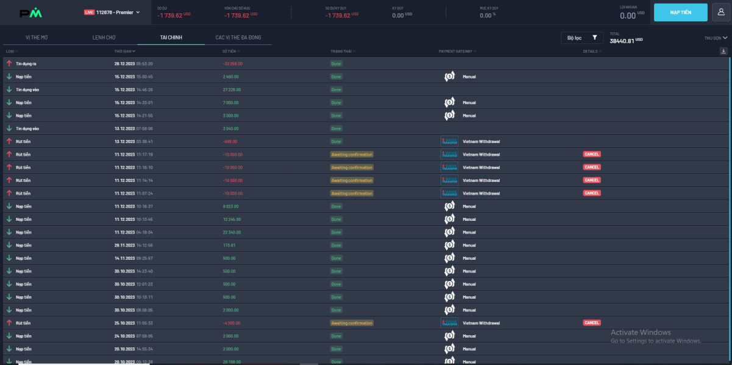Click bank transfer icon on 13.12.2023 03:38:41

tap(449, 141)
